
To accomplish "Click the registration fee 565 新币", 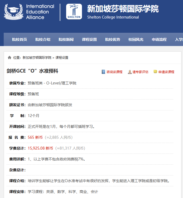I will click(35, 137).
